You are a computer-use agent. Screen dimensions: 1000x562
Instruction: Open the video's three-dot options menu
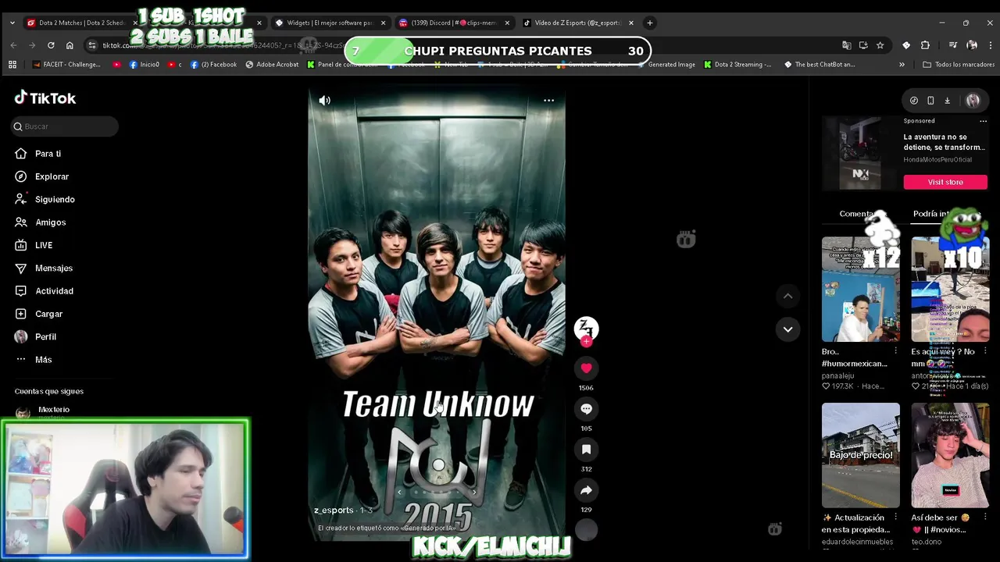click(548, 100)
